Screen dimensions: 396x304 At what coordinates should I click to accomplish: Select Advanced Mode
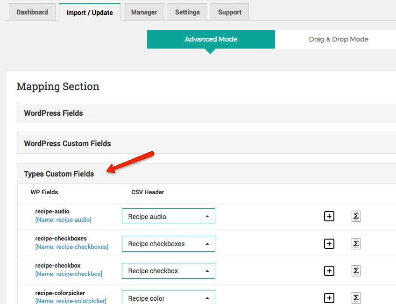click(x=211, y=39)
